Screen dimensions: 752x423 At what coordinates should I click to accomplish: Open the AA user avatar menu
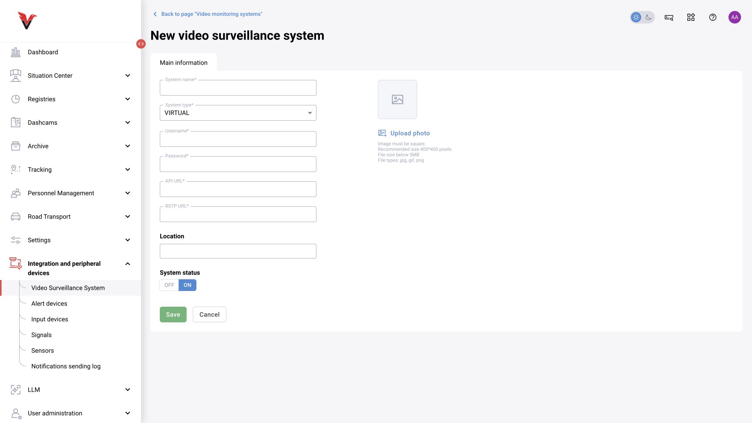[x=735, y=17]
